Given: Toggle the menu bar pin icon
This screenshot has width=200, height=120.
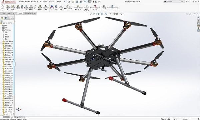Looking at the screenshot, I should 65,2.
